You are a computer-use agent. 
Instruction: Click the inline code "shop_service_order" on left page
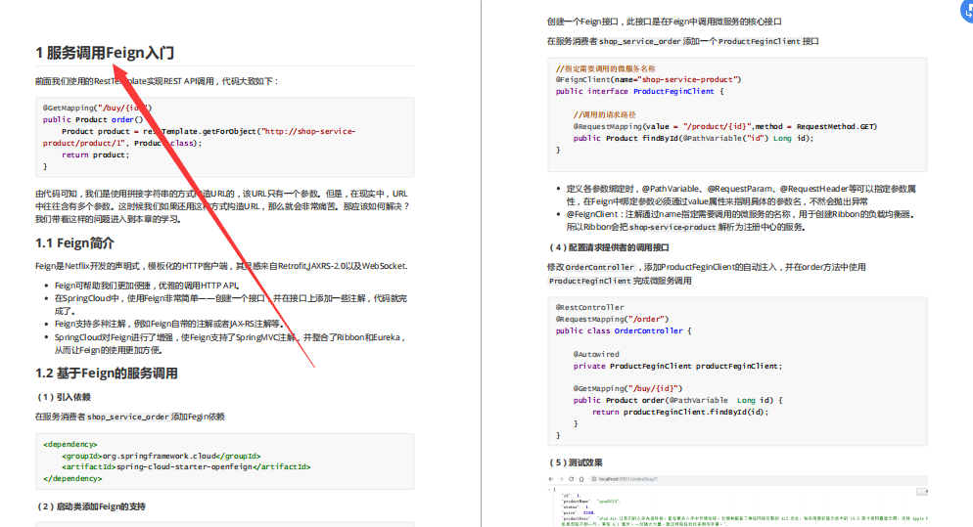click(x=128, y=417)
